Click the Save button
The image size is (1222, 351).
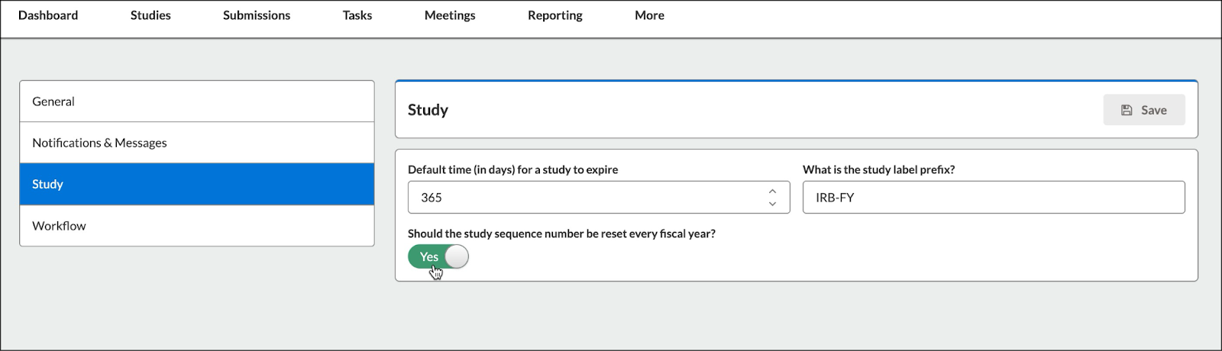pos(1144,110)
